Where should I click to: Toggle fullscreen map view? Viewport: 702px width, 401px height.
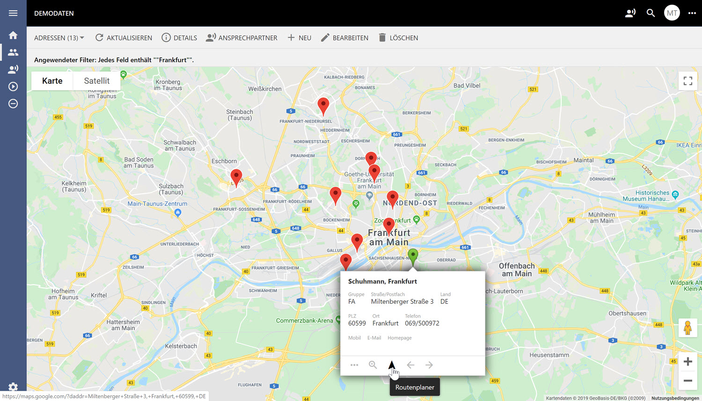687,81
